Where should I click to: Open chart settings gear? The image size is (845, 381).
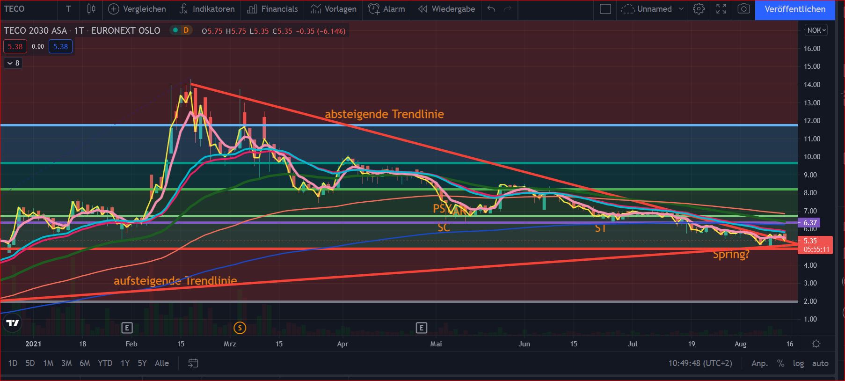699,9
